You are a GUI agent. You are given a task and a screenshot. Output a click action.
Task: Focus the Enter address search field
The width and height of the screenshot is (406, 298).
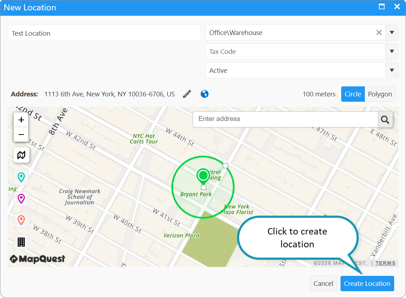(285, 119)
